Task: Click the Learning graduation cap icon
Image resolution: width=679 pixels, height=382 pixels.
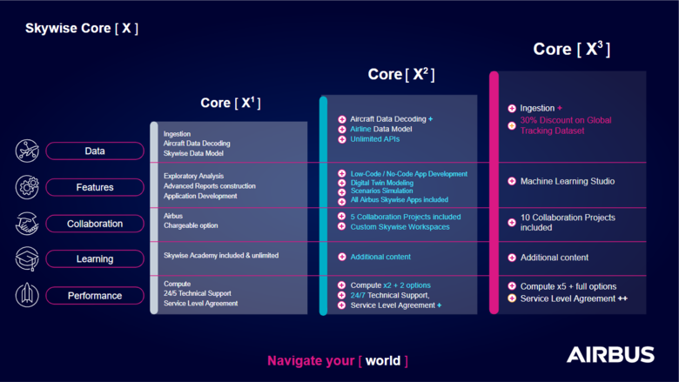Action: (27, 258)
